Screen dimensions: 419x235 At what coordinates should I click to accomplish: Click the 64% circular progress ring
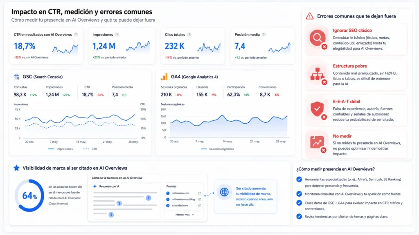[29, 195]
